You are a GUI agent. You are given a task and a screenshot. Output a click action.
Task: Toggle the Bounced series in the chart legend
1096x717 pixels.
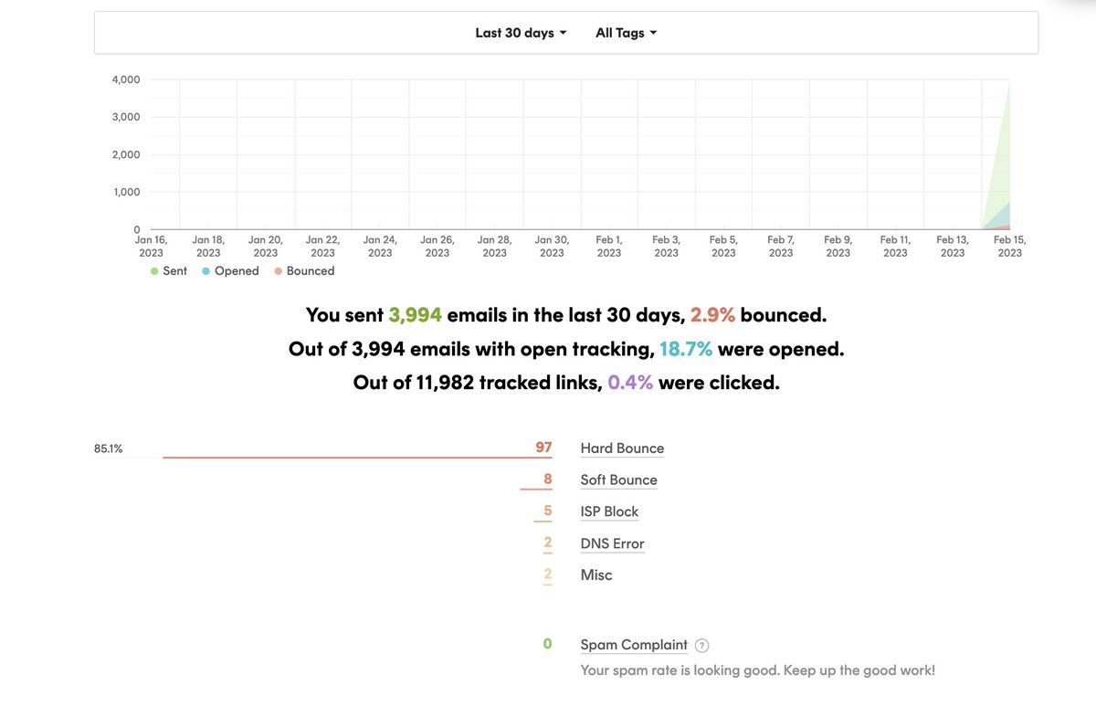click(x=304, y=271)
